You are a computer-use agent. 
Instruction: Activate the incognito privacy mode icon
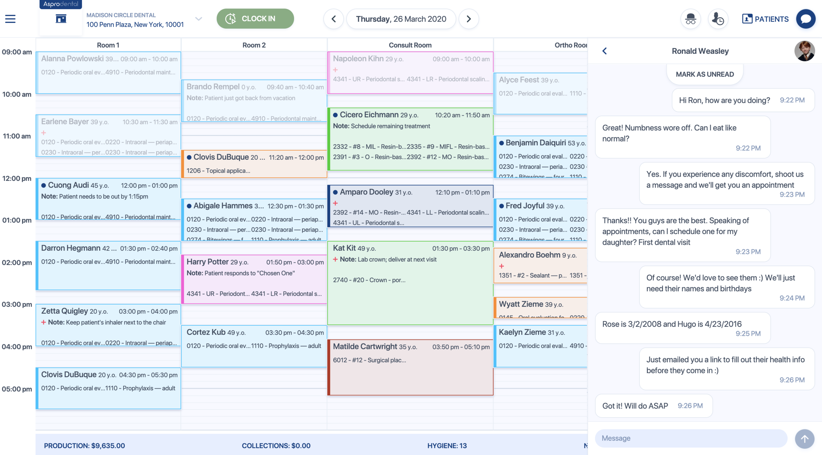click(x=690, y=19)
